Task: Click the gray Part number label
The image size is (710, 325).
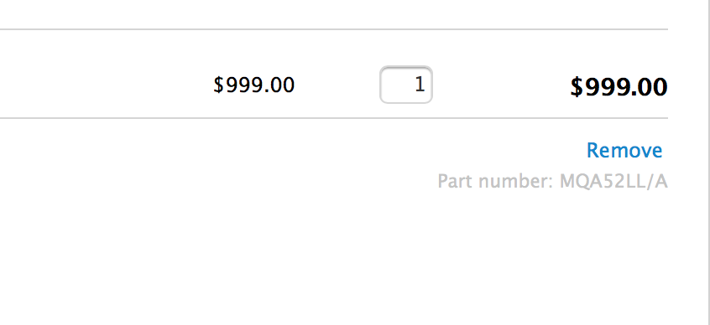Action: [x=495, y=182]
